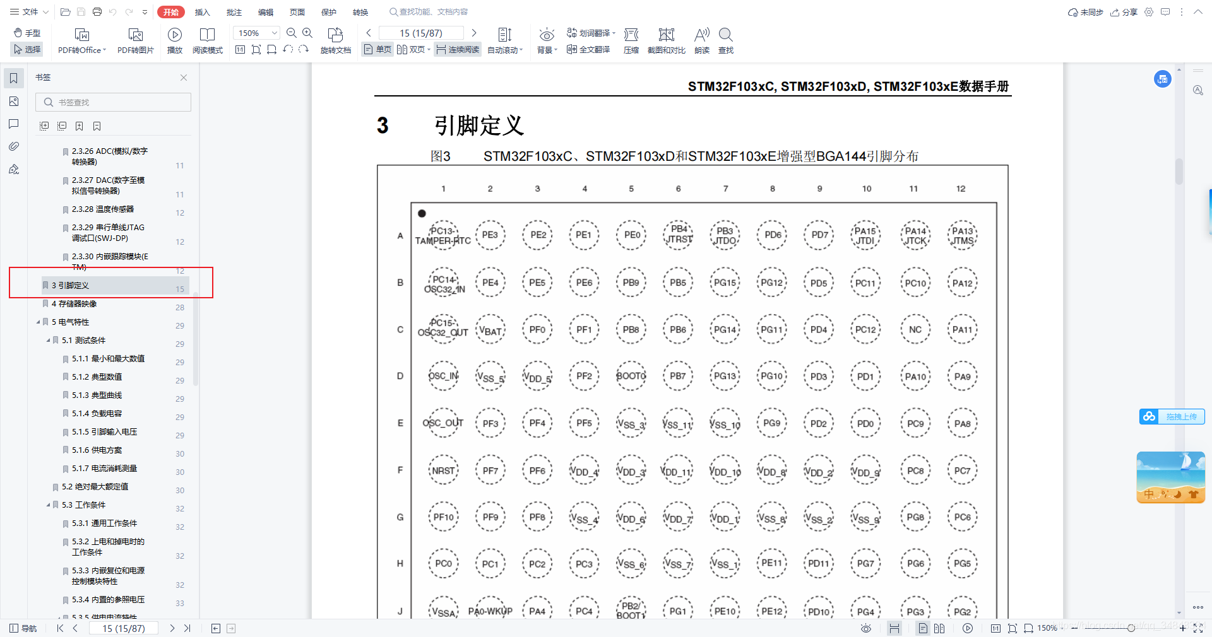
Task: Open bookmark 4 存储器映像
Action: pyautogui.click(x=74, y=304)
